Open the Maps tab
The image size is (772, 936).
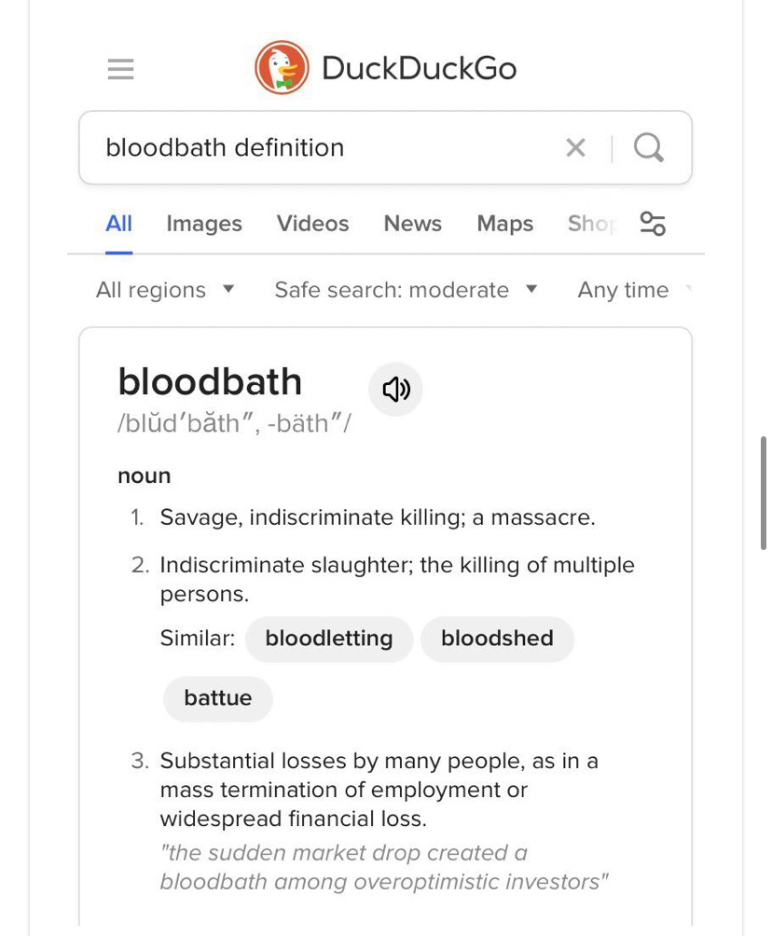505,224
